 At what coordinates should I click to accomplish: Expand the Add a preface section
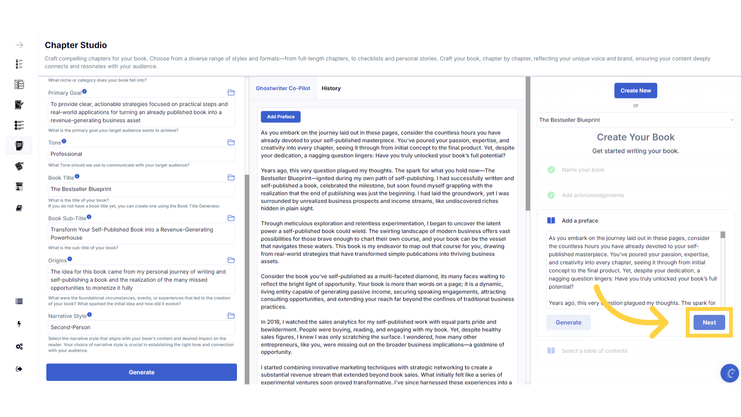point(580,221)
